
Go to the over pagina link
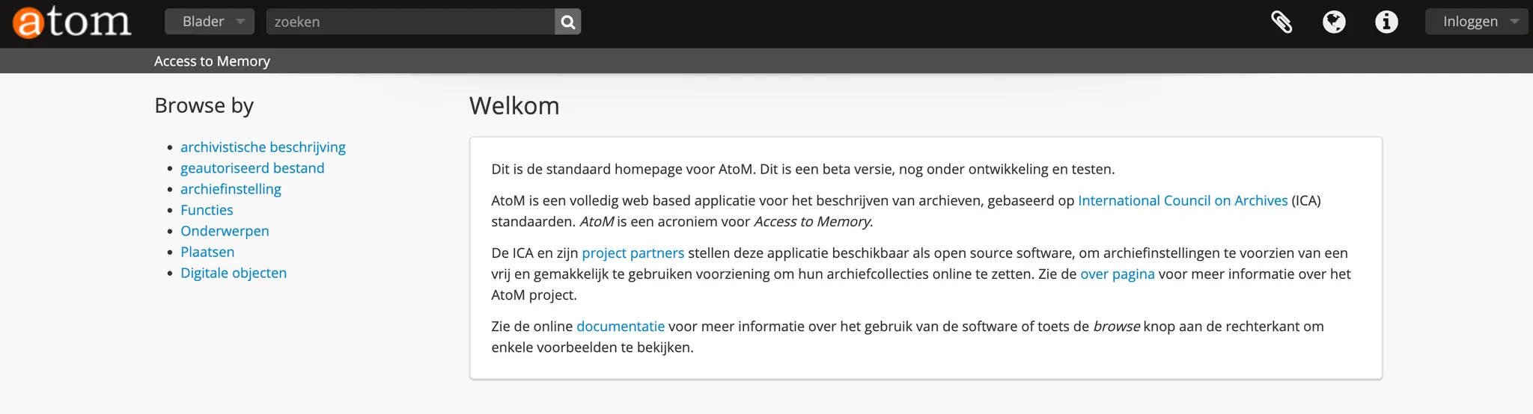pos(1117,274)
